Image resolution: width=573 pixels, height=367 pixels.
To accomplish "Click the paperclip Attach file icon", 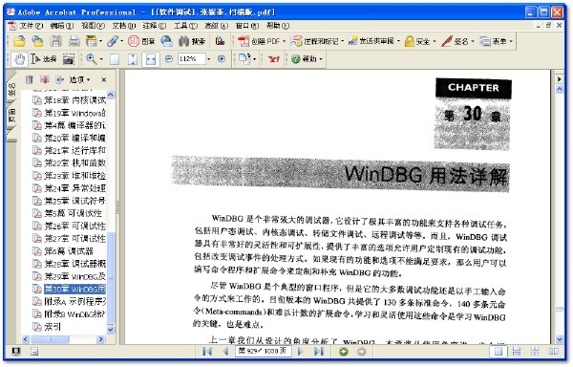I will (113, 41).
